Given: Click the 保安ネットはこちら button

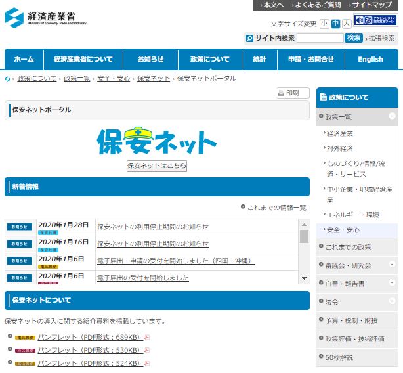Looking at the screenshot, I should click(157, 165).
